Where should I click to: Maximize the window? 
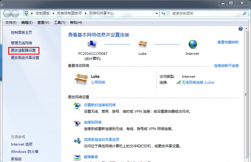click(x=231, y=3)
